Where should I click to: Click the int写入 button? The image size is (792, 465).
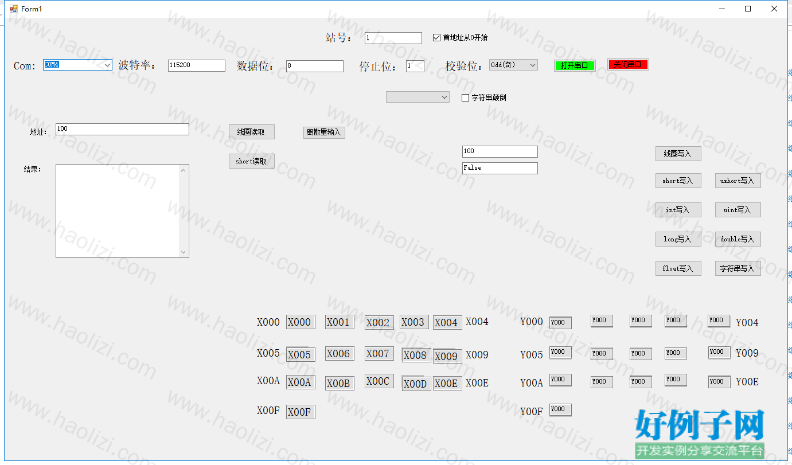[678, 210]
